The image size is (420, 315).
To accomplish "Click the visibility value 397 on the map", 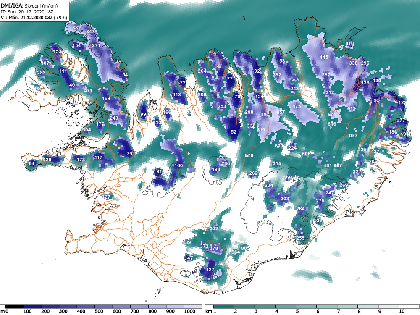I will (265, 114).
